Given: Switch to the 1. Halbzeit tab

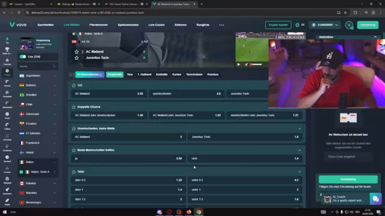Looking at the screenshot, I should tap(144, 74).
